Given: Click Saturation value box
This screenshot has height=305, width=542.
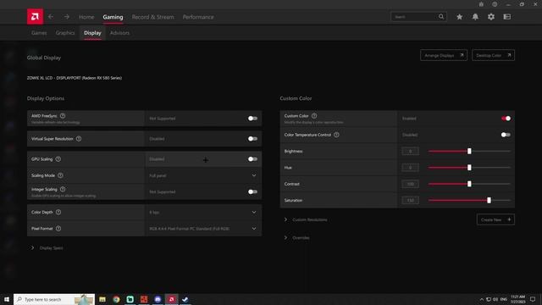Looking at the screenshot, I should pyautogui.click(x=410, y=200).
